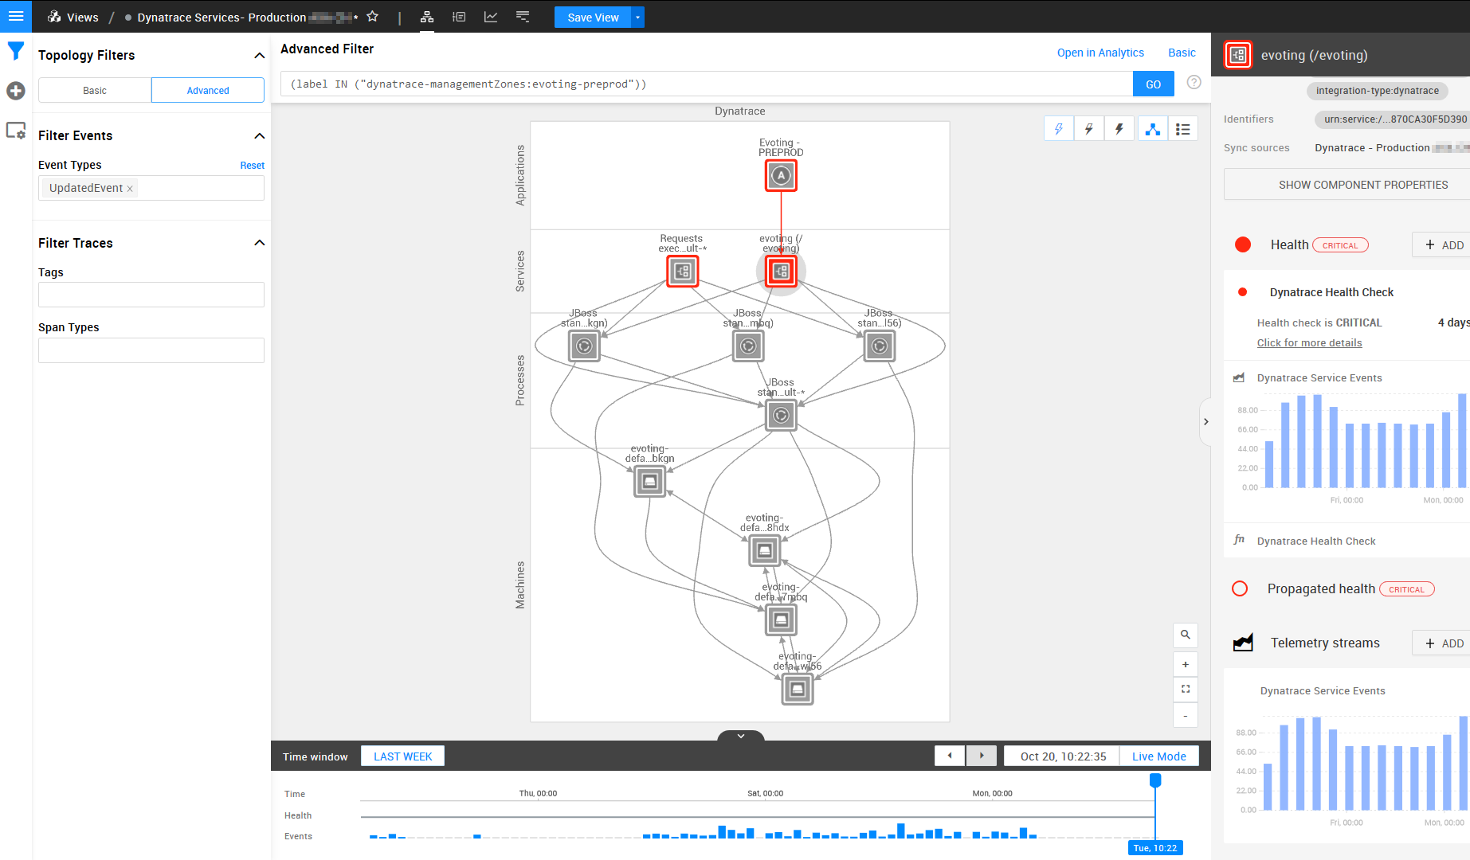Open the chart view icon in header
Viewport: 1470px width, 860px height.
491,17
